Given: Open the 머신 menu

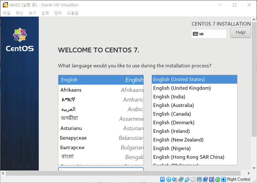Looking at the screenshot, I should coord(20,13).
